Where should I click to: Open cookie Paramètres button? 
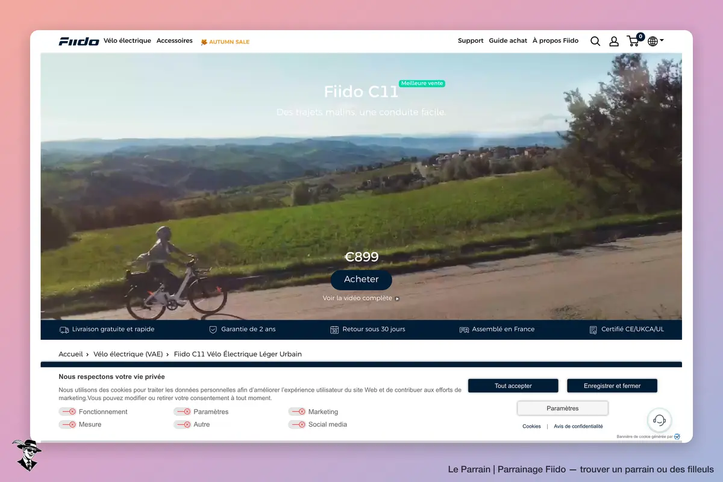pyautogui.click(x=563, y=408)
